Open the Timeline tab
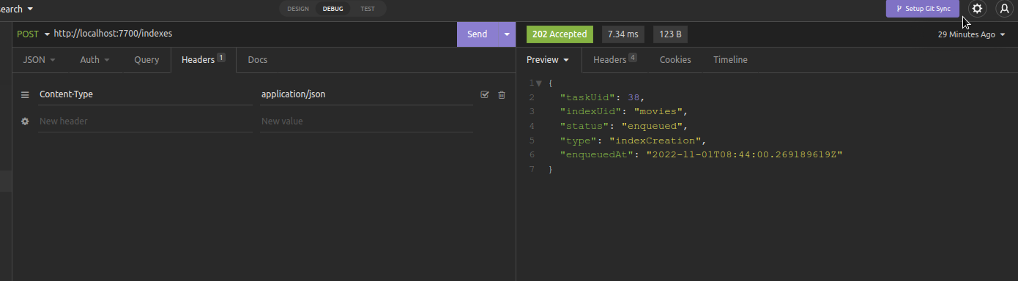1018x281 pixels. (x=730, y=60)
